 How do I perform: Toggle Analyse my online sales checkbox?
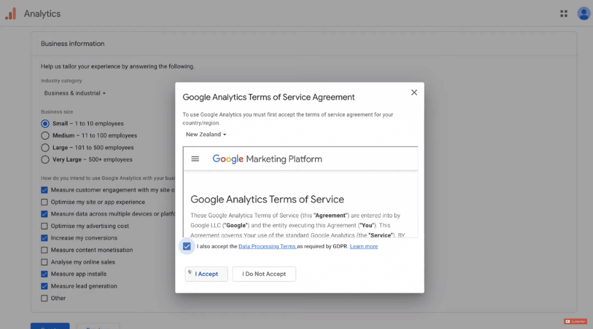44,262
